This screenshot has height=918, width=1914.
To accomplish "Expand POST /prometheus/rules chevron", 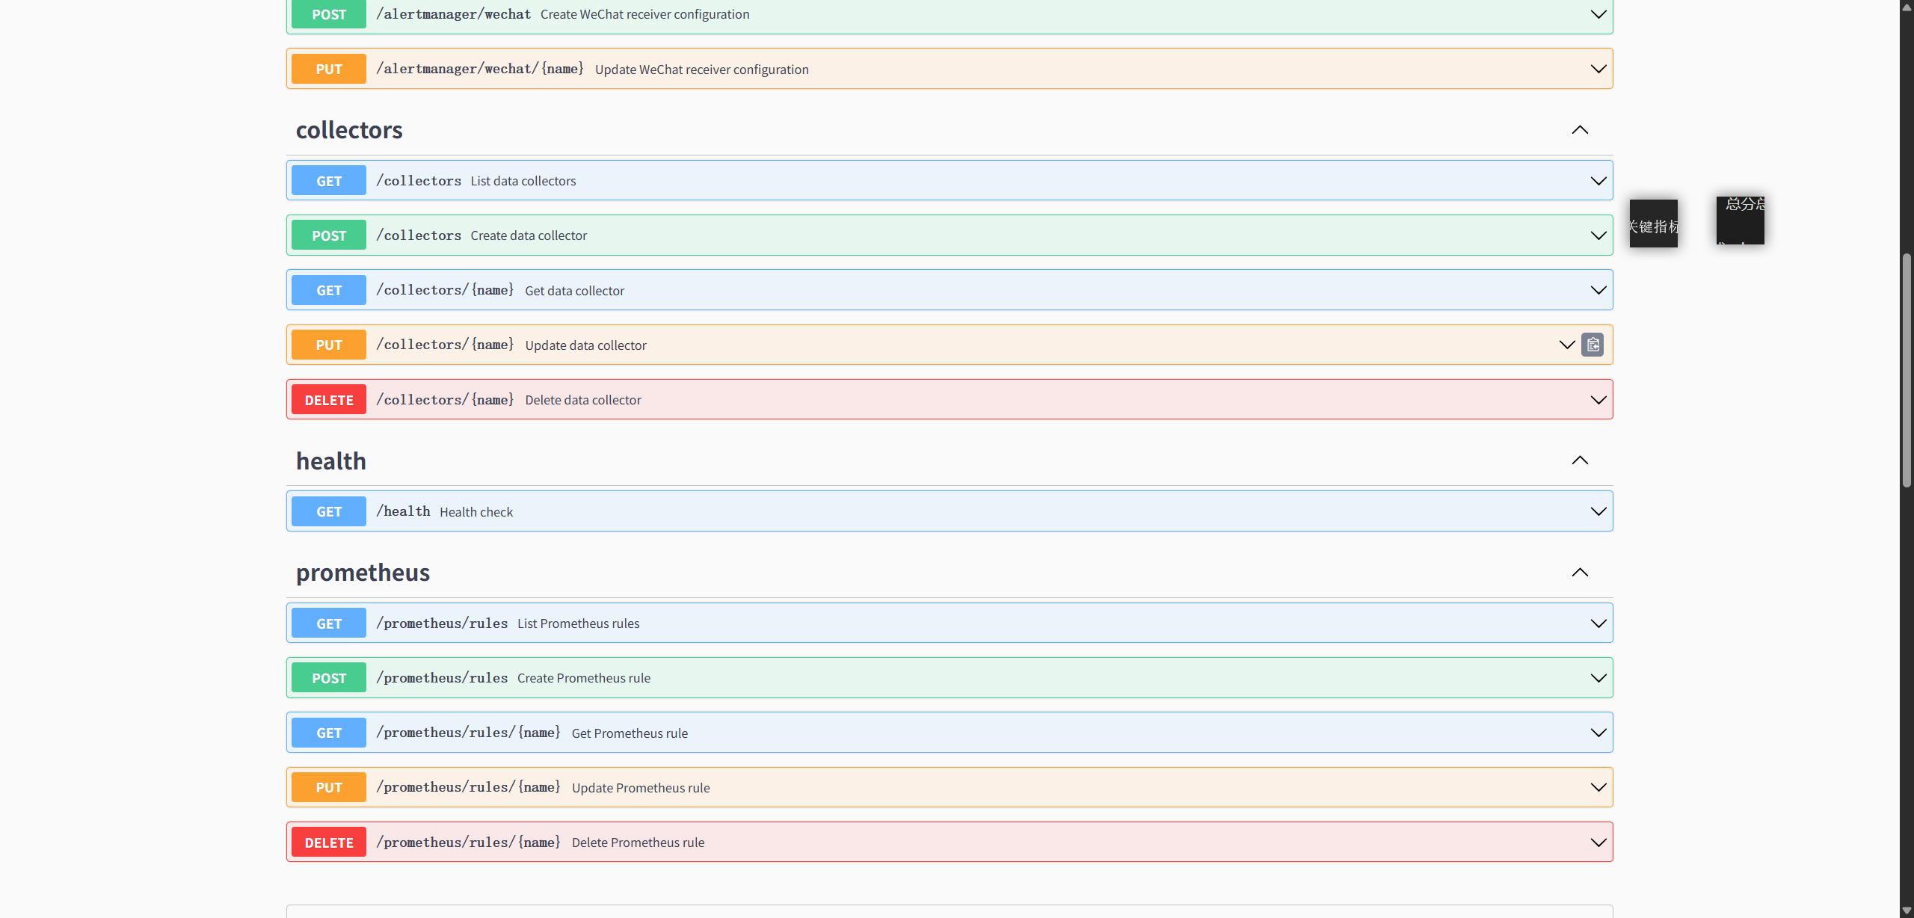I will tap(1598, 678).
